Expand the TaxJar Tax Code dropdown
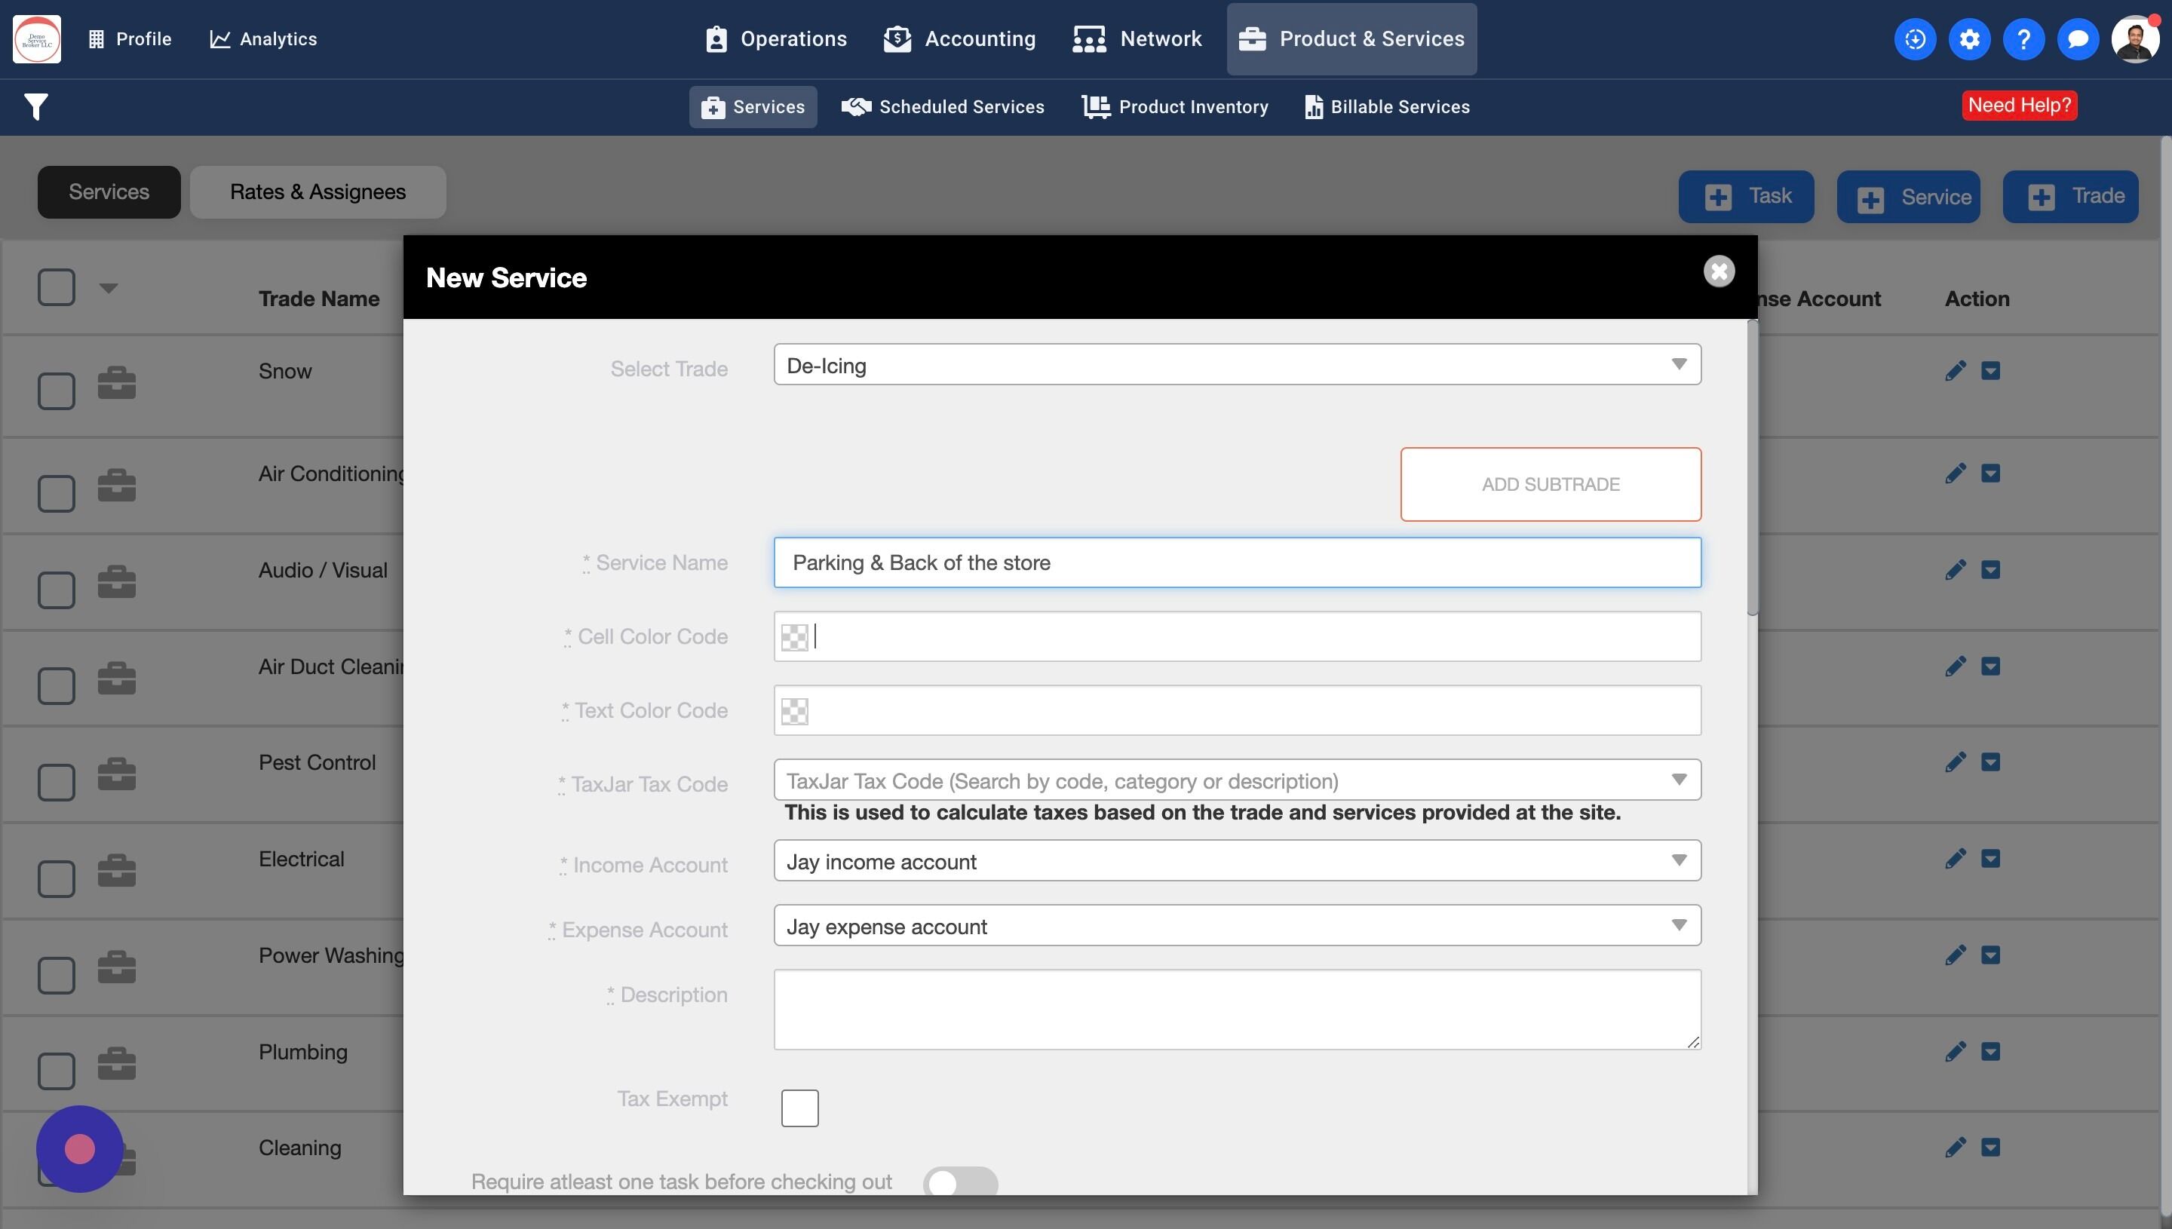Screen dimensions: 2172x1229 click(1237, 780)
